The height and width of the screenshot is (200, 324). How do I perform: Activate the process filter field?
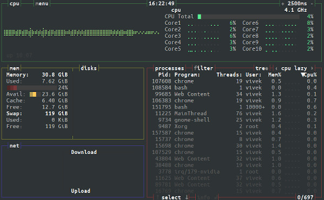(203, 68)
